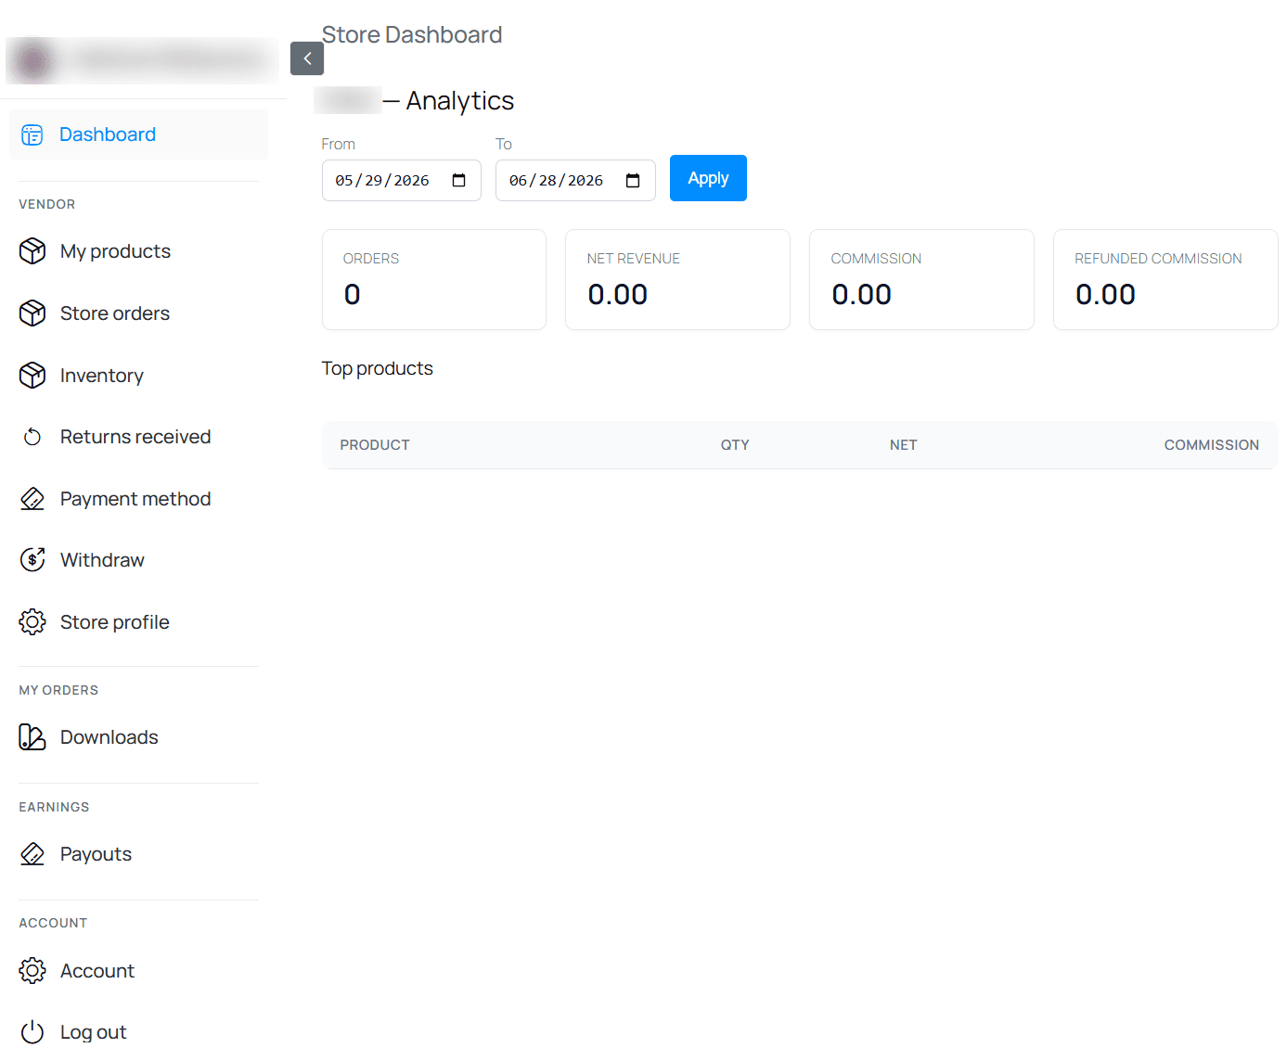Open Store orders page
Image resolution: width=1287 pixels, height=1048 pixels.
(115, 313)
